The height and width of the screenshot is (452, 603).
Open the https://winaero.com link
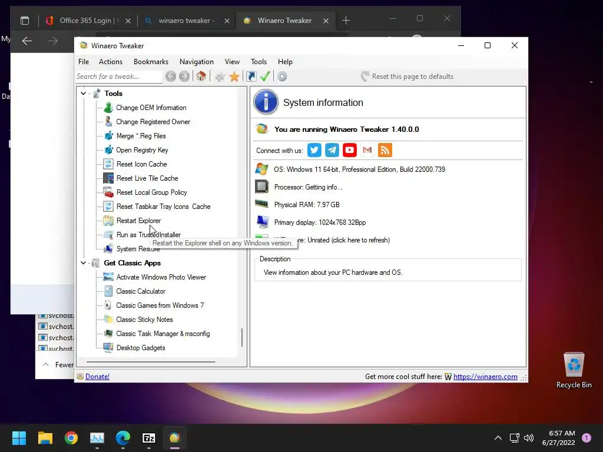(x=485, y=377)
